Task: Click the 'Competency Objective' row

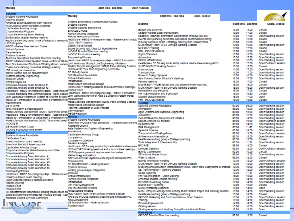Action: click(80, 140)
